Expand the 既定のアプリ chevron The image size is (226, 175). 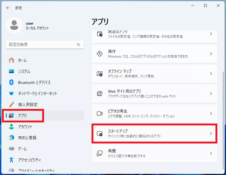[x=211, y=34]
